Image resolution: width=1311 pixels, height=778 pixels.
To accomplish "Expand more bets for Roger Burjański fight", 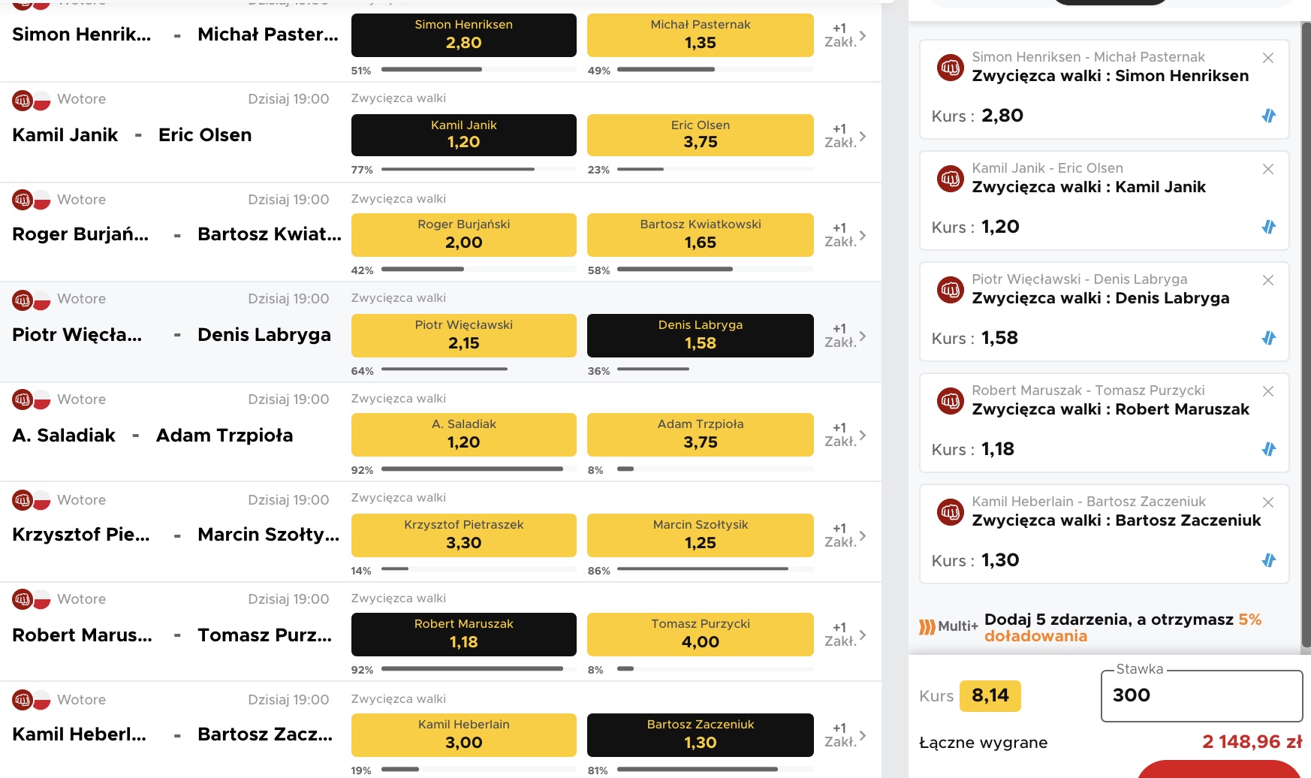I will (x=845, y=235).
